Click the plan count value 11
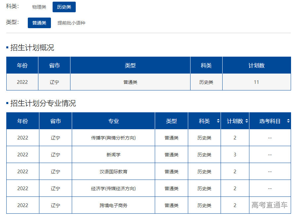297x218 pixels. point(256,82)
